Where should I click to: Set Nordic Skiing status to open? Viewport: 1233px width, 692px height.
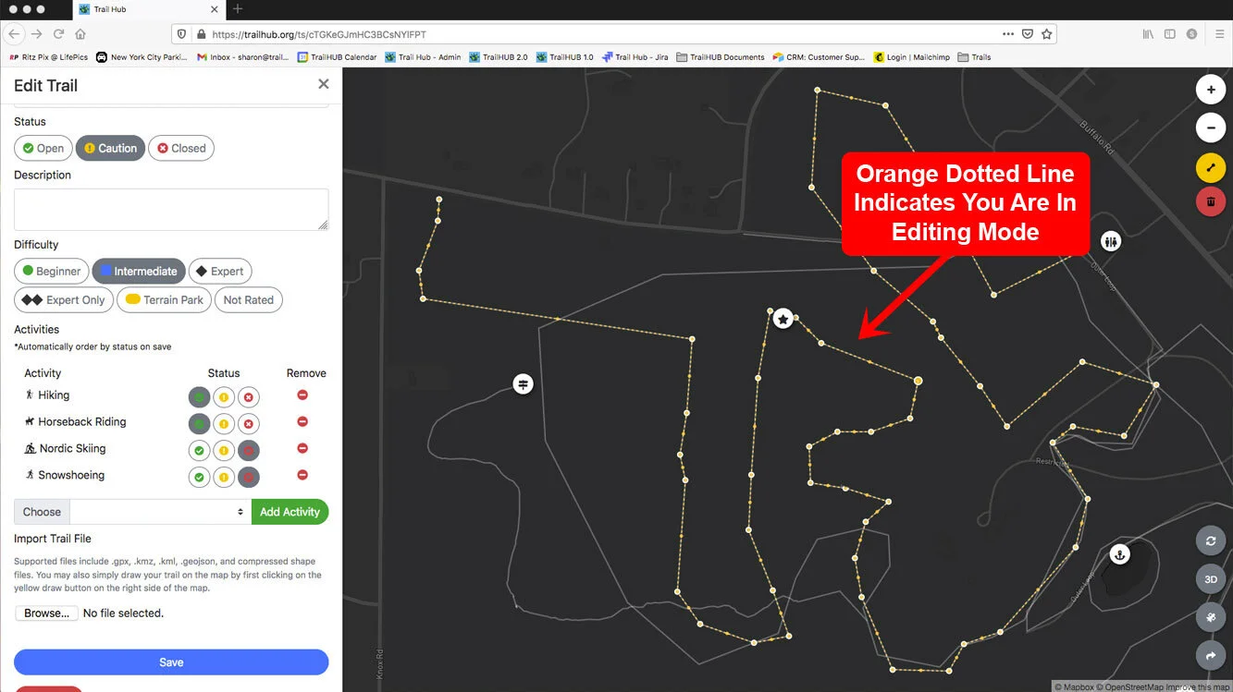199,451
